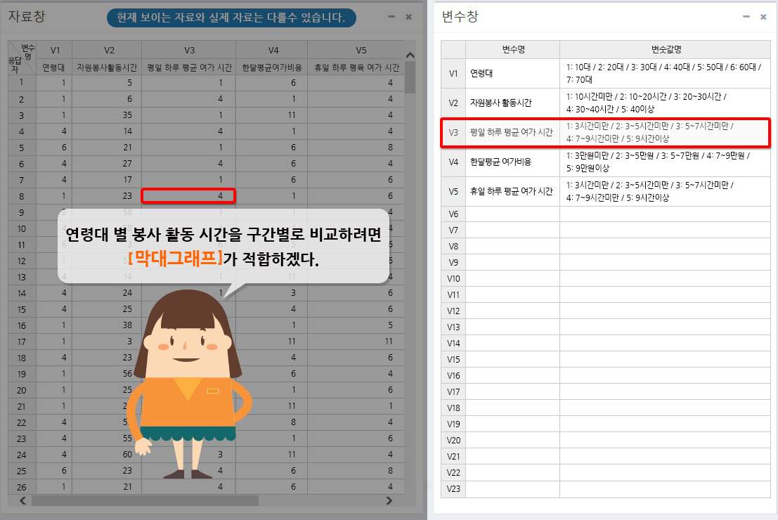Viewport: 778px width, 520px height.
Task: Select the V1 column header in data table
Action: (x=55, y=50)
